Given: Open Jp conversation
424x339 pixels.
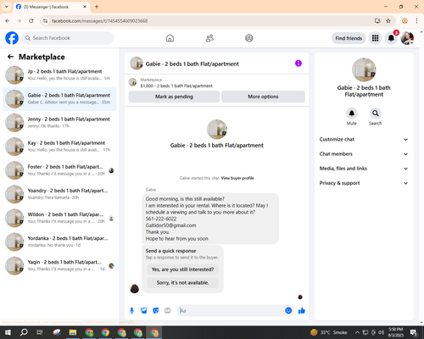Looking at the screenshot, I should pyautogui.click(x=59, y=75).
